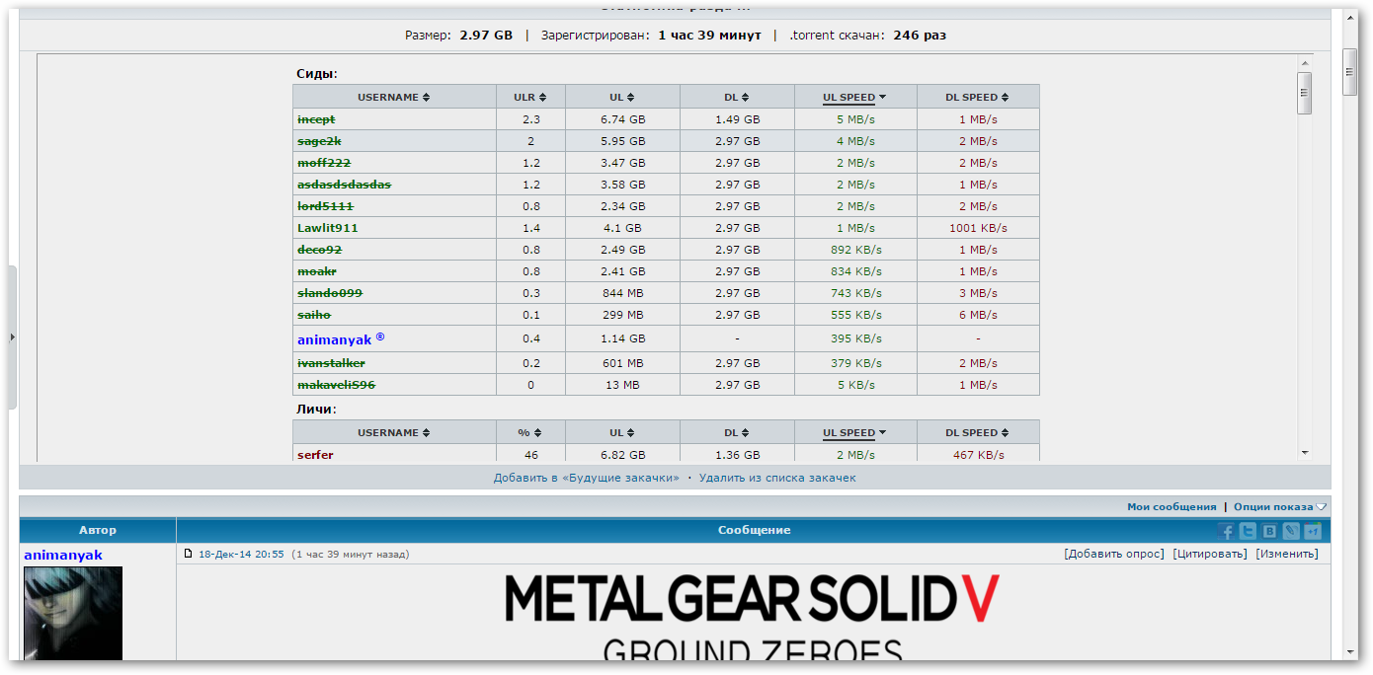
Task: Click Добавить в «Будущие закачки»
Action: [587, 478]
